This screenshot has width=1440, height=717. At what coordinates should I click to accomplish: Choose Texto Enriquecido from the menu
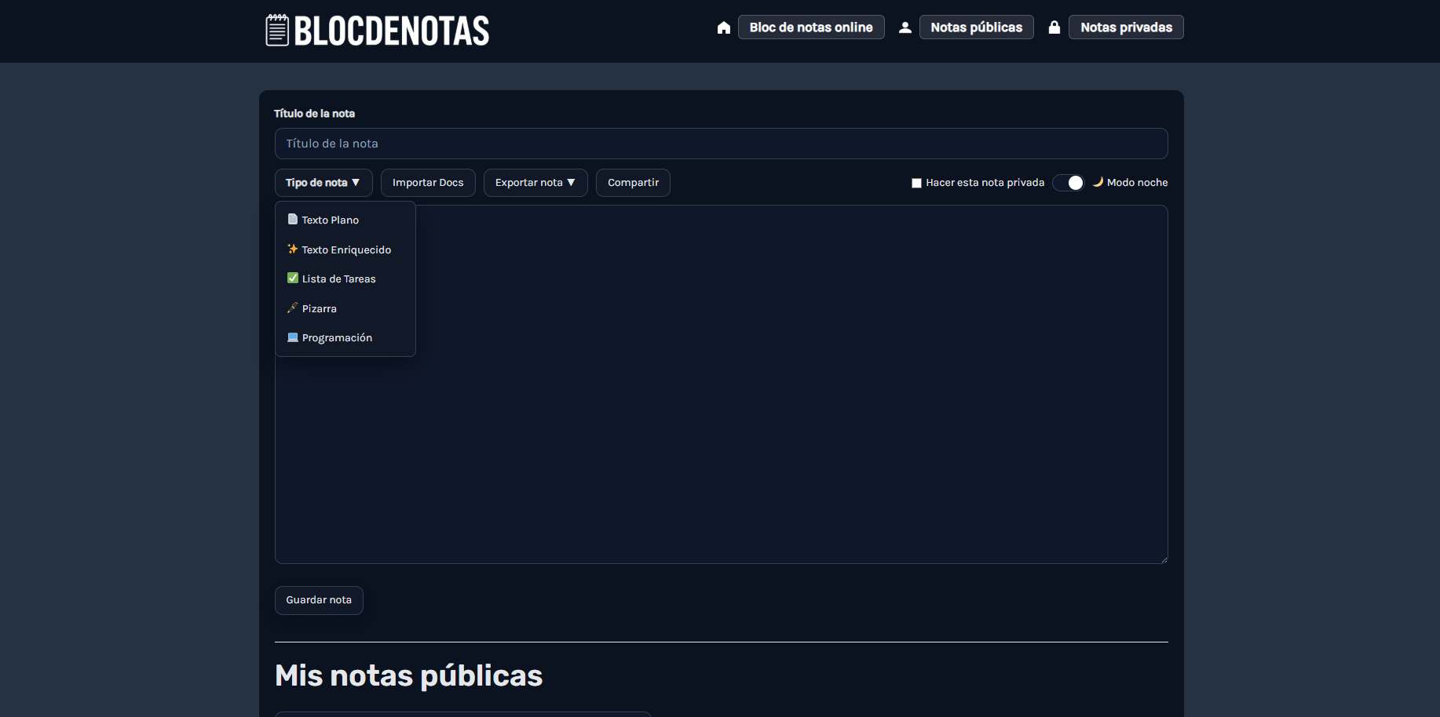345,249
